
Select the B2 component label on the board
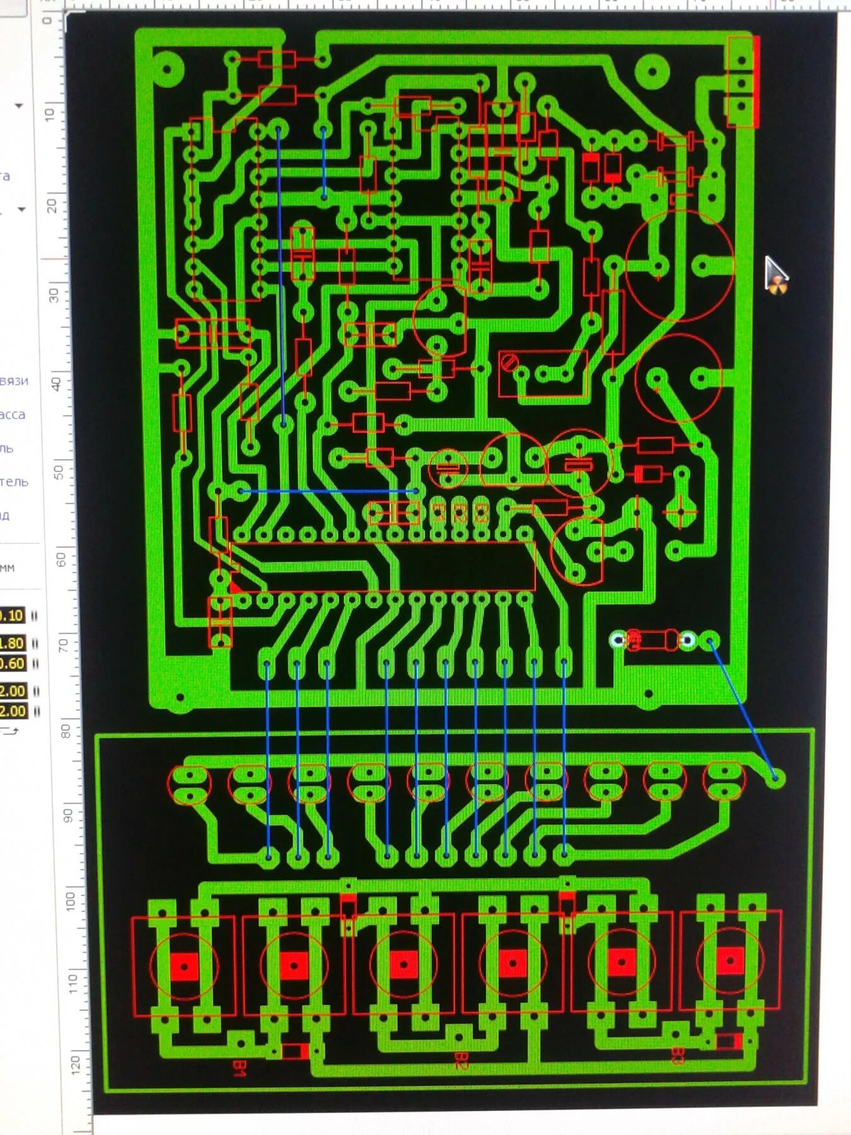[x=461, y=1061]
